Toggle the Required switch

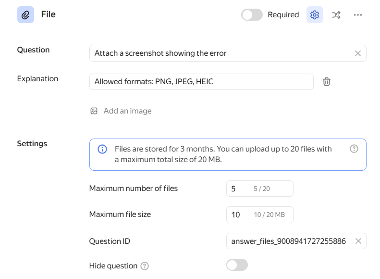coord(252,15)
